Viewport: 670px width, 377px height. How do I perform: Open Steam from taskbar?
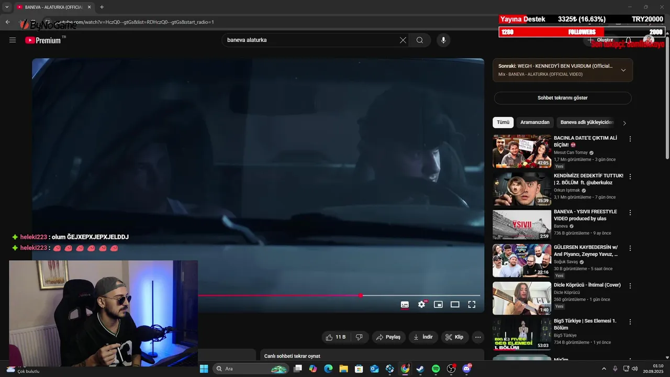pyautogui.click(x=420, y=369)
